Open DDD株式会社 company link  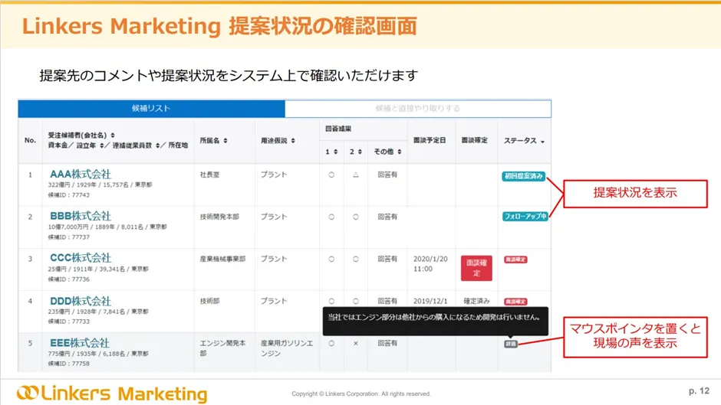tap(81, 301)
